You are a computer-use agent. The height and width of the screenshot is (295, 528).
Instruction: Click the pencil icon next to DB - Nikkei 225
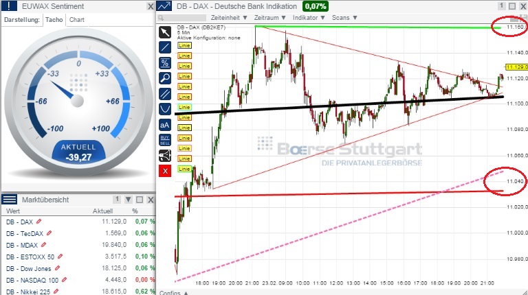pos(56,292)
